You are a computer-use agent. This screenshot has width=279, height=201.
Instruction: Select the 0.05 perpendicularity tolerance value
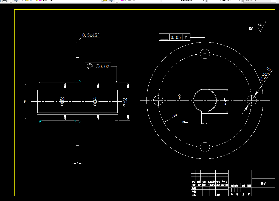click(176, 37)
